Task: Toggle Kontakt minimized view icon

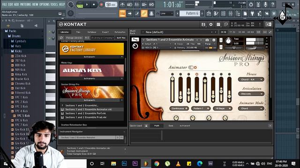Action: [x=226, y=24]
